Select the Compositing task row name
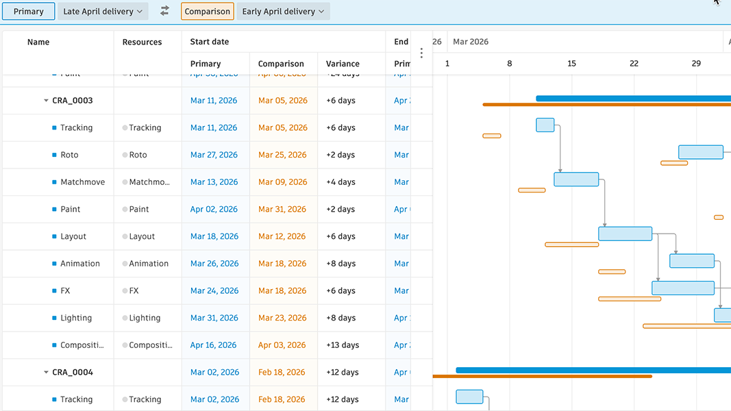The image size is (731, 411). [82, 345]
